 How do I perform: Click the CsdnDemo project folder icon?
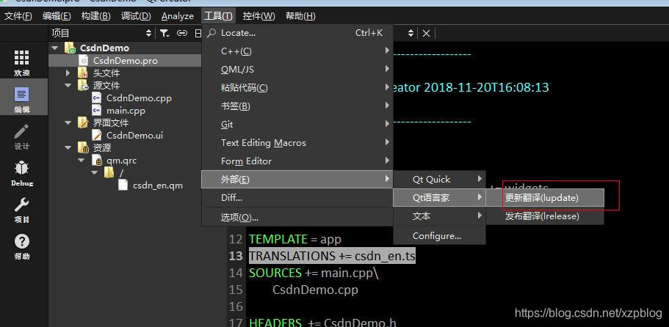[x=70, y=48]
